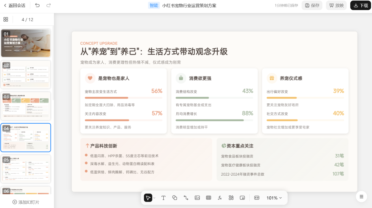
Task: Start slideshow with 放映 button
Action: tap(337, 5)
